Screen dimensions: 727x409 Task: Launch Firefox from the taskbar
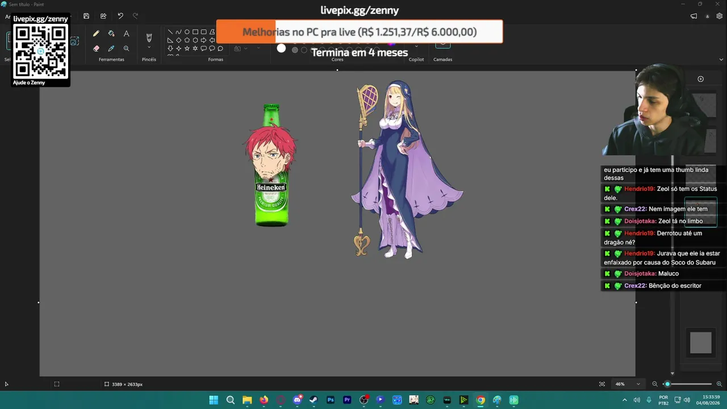[x=264, y=400]
